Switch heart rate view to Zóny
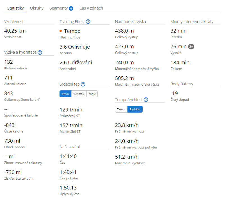Viewport: 233px width, 201px height. coord(92,94)
